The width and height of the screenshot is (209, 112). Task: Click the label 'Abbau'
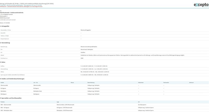click(x=2, y=72)
